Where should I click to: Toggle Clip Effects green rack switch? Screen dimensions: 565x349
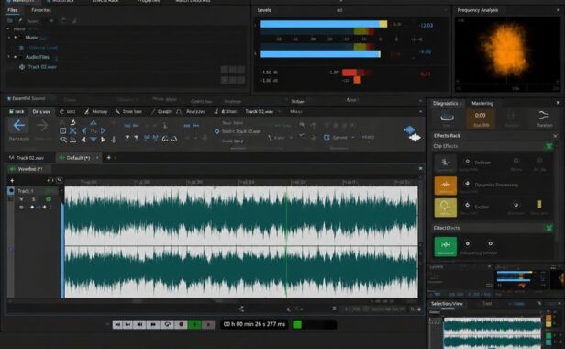548,146
